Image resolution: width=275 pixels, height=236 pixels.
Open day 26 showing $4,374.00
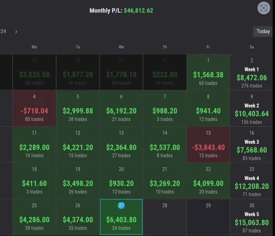[x=78, y=217]
